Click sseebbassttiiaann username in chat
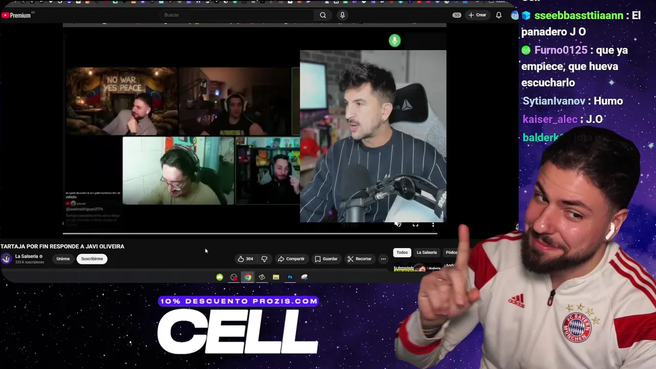This screenshot has height=369, width=656. pyautogui.click(x=579, y=15)
